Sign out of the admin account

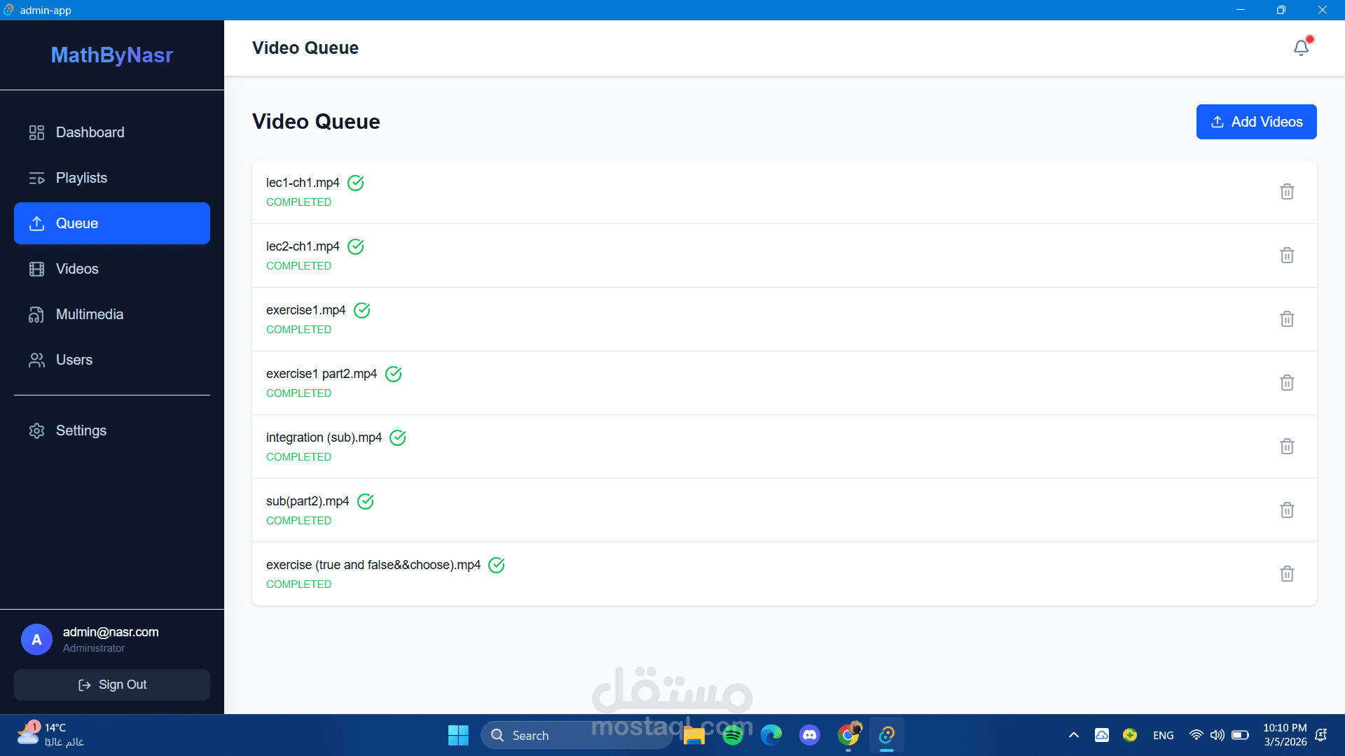pyautogui.click(x=112, y=685)
